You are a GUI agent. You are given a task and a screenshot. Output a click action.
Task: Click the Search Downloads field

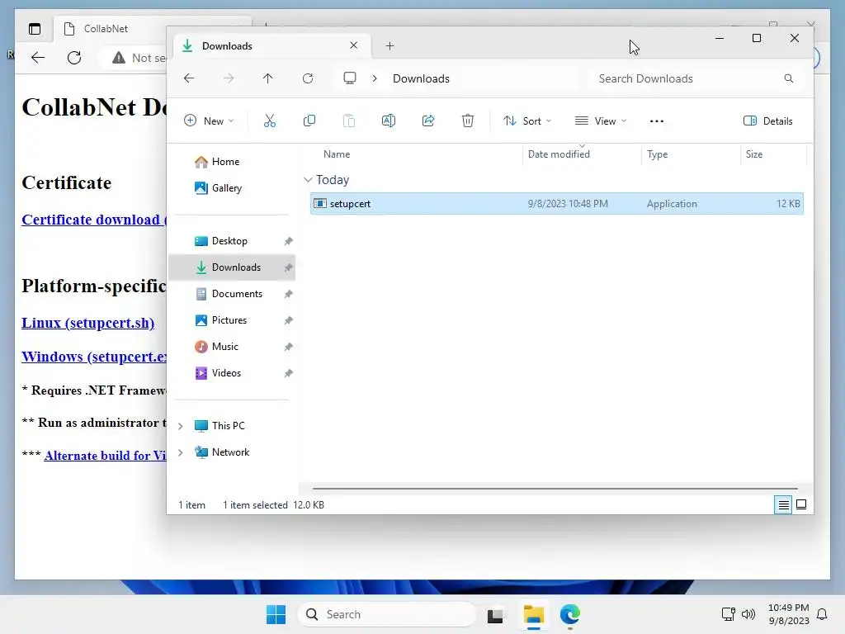(x=695, y=78)
